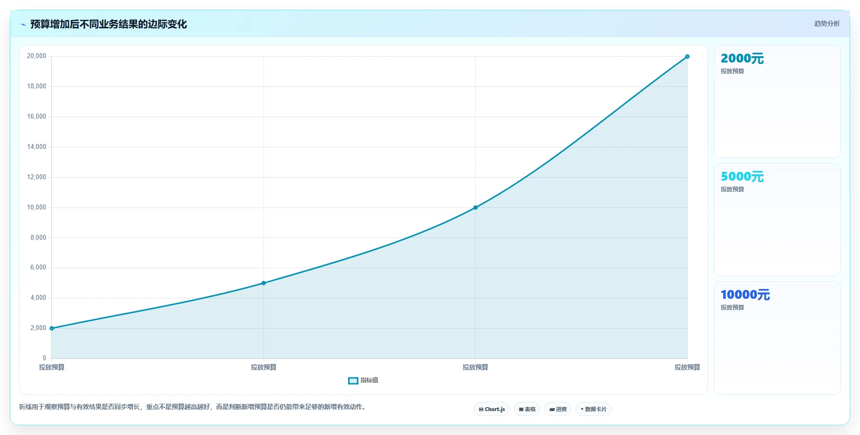860x435 pixels.
Task: Click the 10,000 y-axis label
Action: pos(37,207)
